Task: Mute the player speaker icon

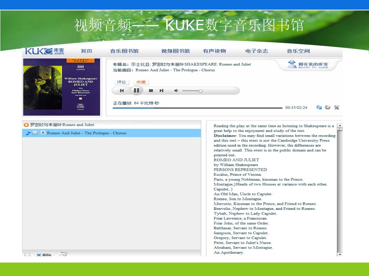Action: tap(176, 91)
